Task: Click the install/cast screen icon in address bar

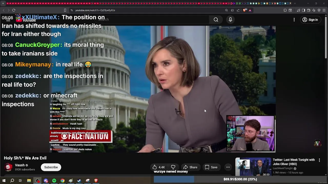Action: [x=232, y=10]
